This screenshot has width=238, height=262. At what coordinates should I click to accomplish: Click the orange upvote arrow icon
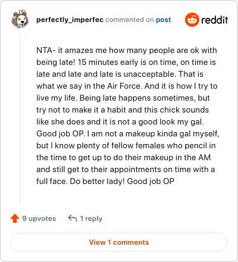pyautogui.click(x=15, y=219)
